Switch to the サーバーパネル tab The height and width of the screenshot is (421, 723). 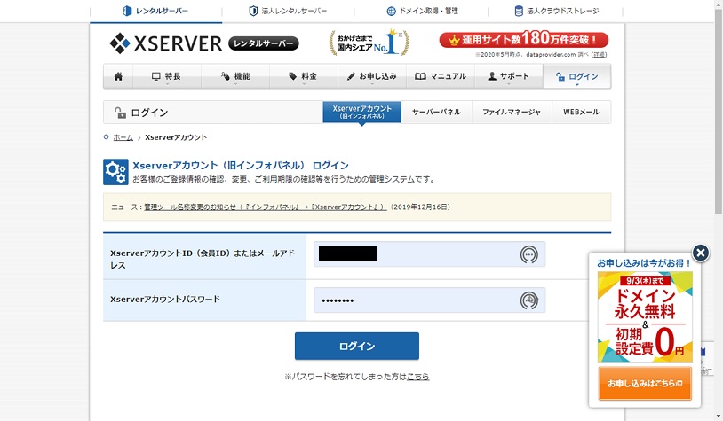[436, 112]
